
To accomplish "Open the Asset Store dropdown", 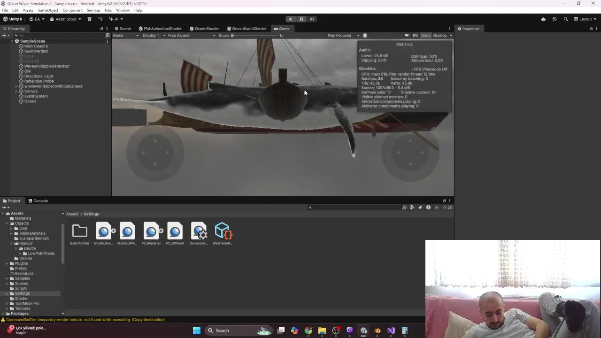I will click(65, 19).
